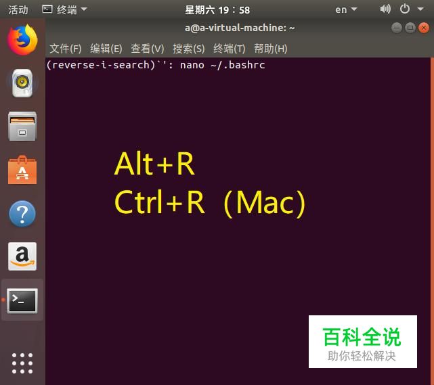Click the power icon in top bar

405,9
